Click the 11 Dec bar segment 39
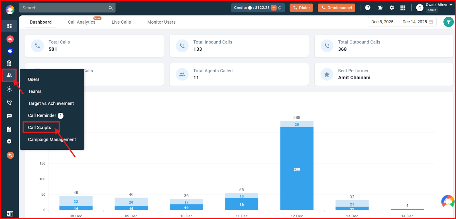Image resolution: width=456 pixels, height=219 pixels. coord(241,204)
